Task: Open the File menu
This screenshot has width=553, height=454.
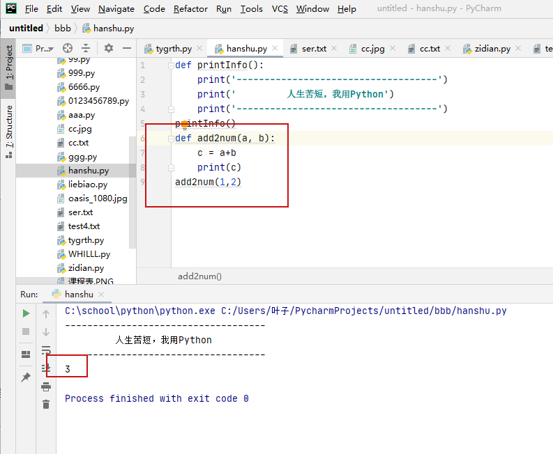Action: coord(31,9)
